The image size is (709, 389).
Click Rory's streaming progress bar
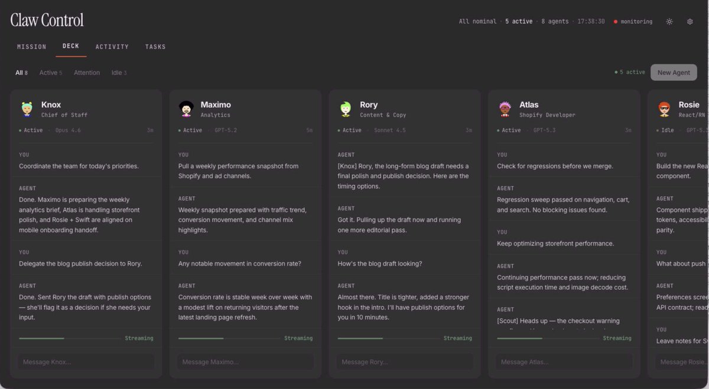[389, 338]
